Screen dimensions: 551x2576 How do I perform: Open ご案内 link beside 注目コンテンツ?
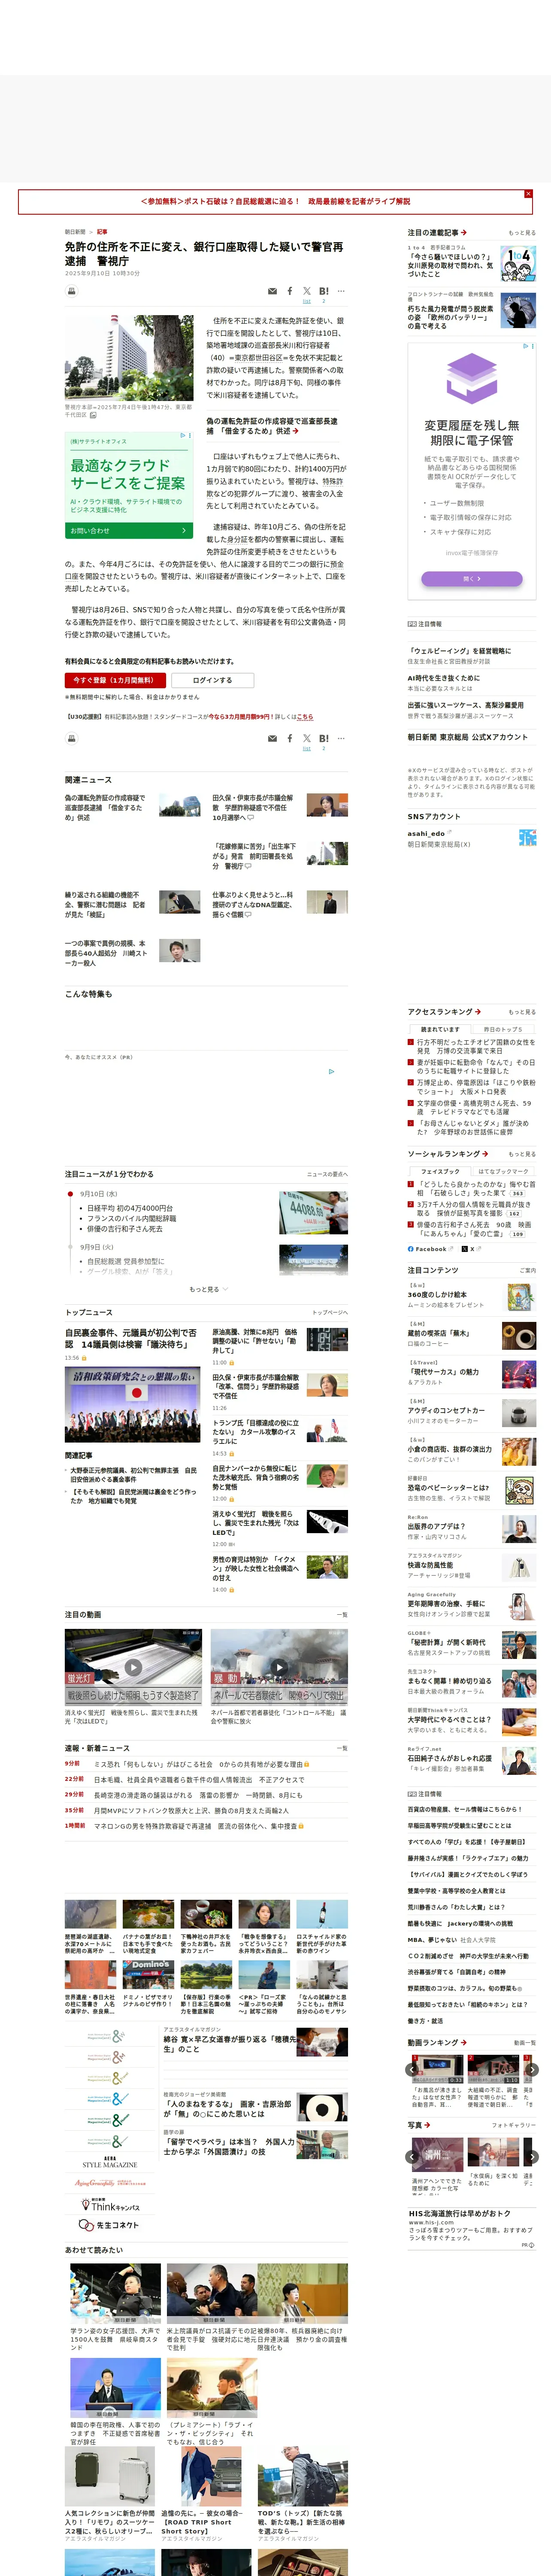tap(528, 1271)
